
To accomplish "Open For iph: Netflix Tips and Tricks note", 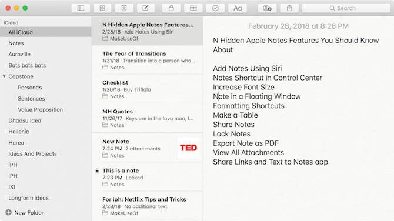I will (147, 206).
